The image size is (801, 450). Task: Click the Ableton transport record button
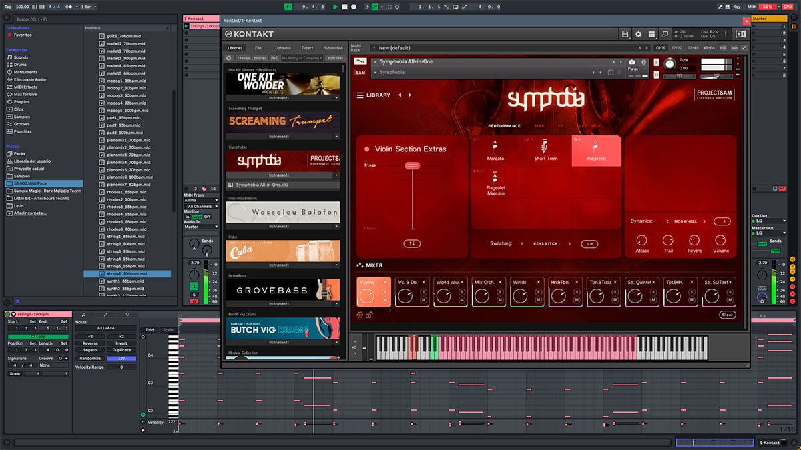coord(354,7)
